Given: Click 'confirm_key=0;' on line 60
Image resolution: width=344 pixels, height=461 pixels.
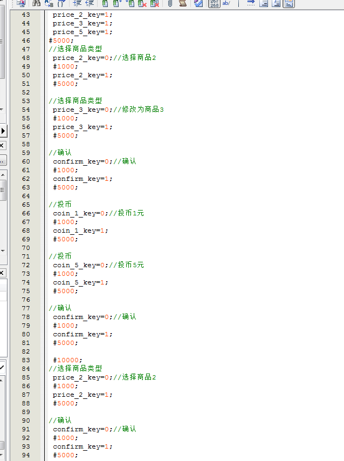Looking at the screenshot, I should pyautogui.click(x=82, y=162).
